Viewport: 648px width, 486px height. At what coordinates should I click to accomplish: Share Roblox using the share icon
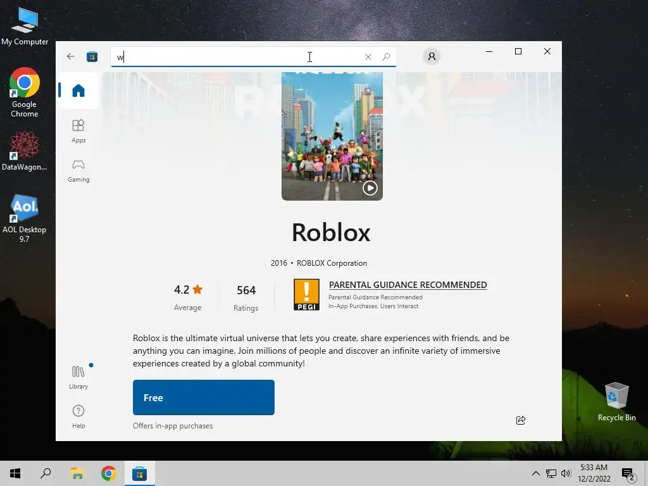pyautogui.click(x=521, y=420)
